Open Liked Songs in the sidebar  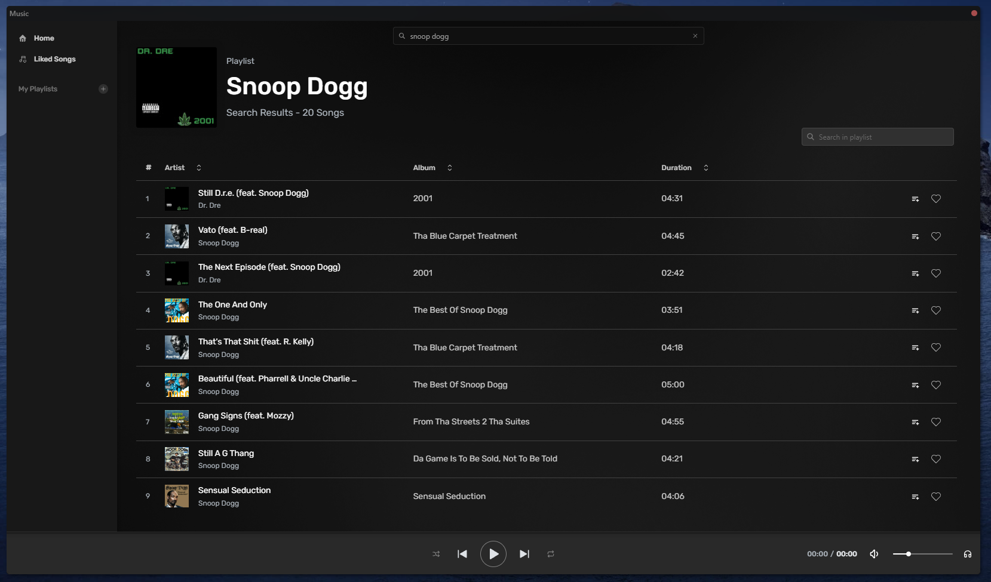click(54, 59)
